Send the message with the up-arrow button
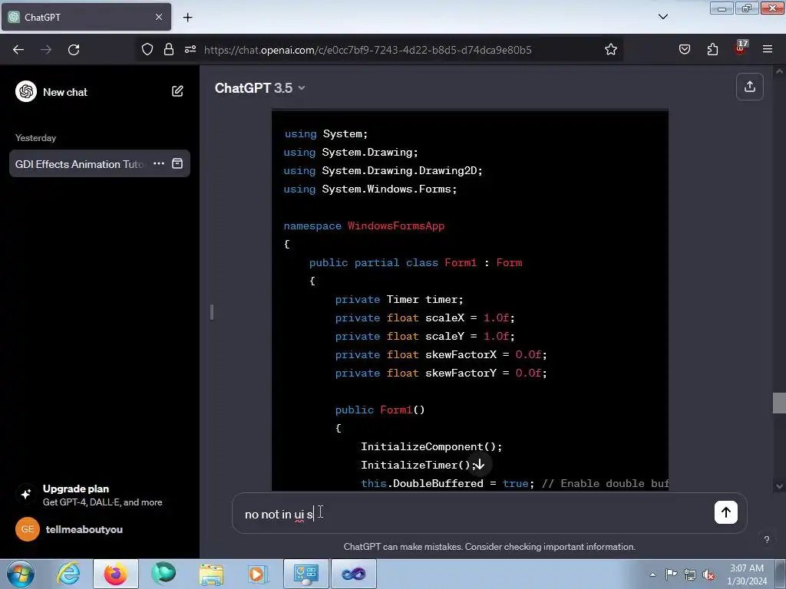786x589 pixels. tap(725, 512)
